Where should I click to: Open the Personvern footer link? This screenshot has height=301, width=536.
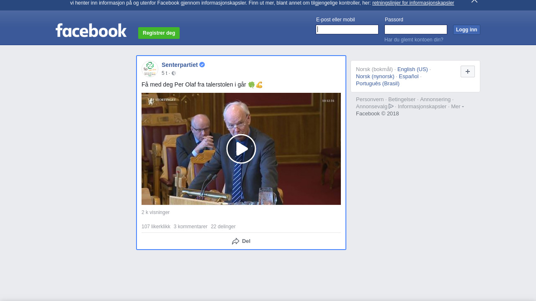[x=370, y=99]
